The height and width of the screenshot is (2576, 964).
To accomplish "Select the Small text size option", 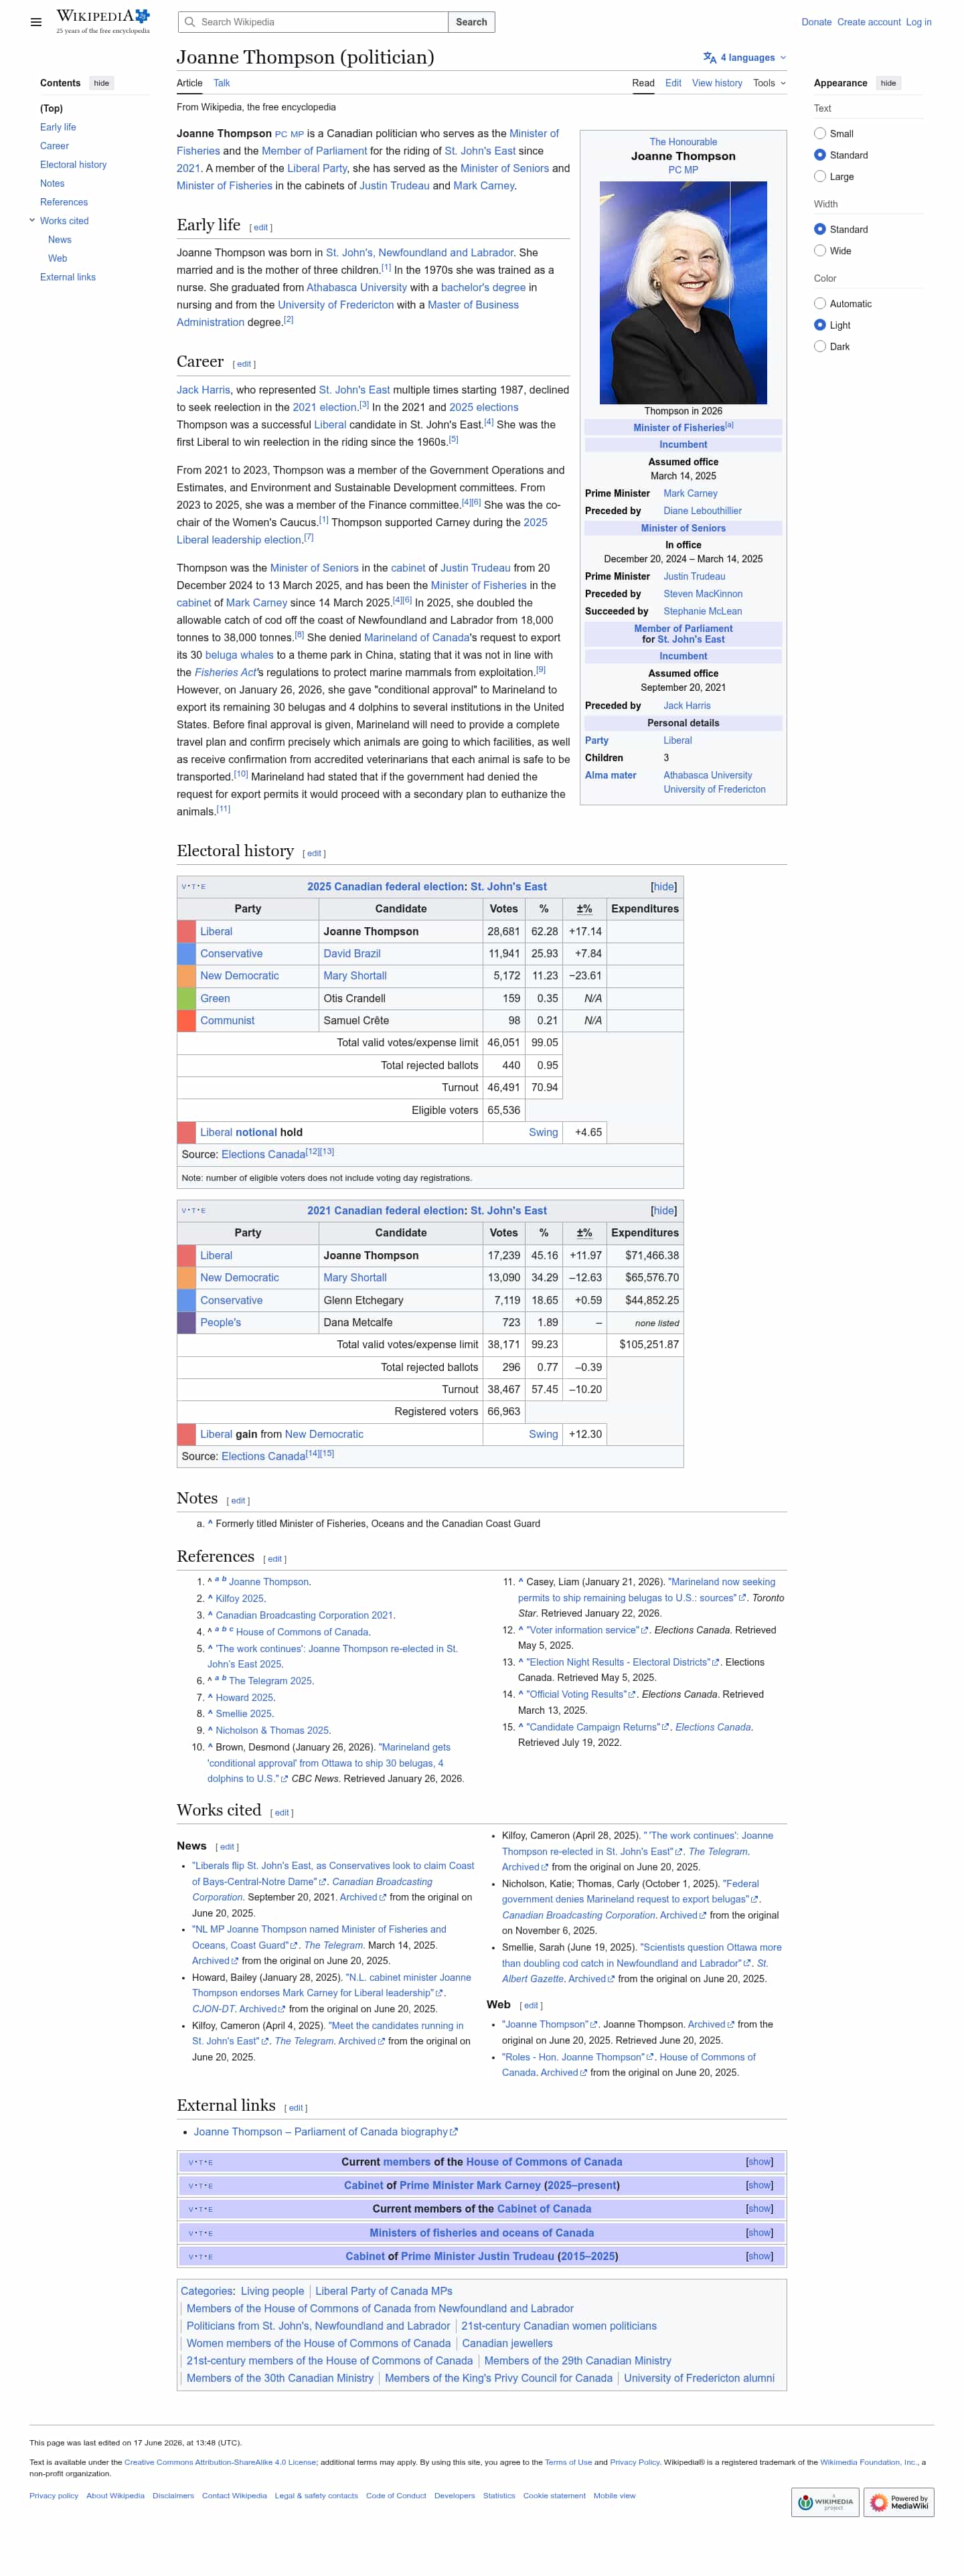I will tap(819, 133).
